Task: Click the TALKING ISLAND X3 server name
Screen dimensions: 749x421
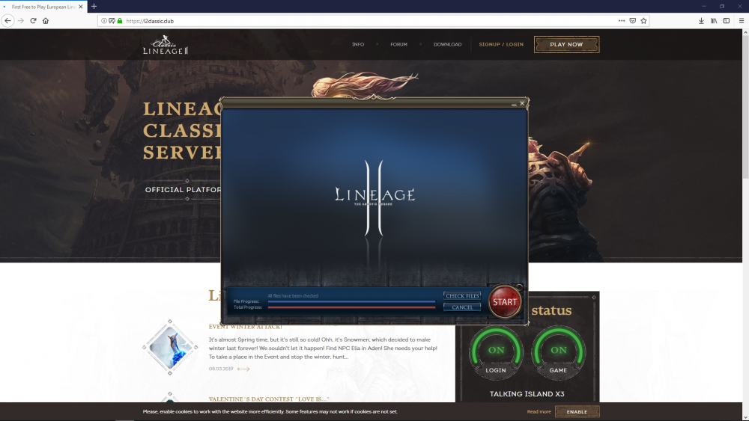Action: click(x=527, y=394)
